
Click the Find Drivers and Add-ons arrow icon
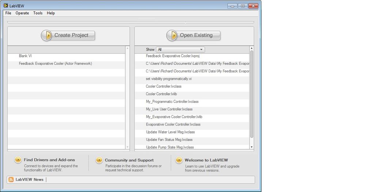pos(18,159)
